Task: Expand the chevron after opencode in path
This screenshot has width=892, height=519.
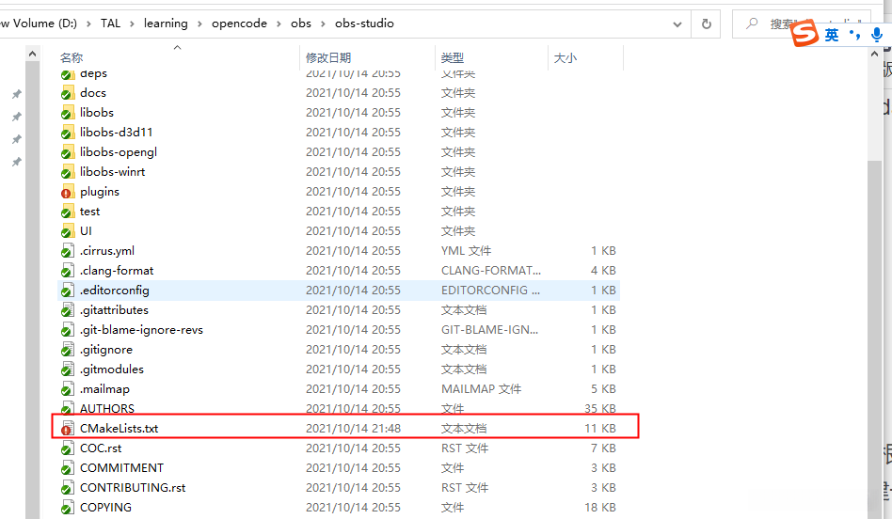Action: tap(279, 24)
